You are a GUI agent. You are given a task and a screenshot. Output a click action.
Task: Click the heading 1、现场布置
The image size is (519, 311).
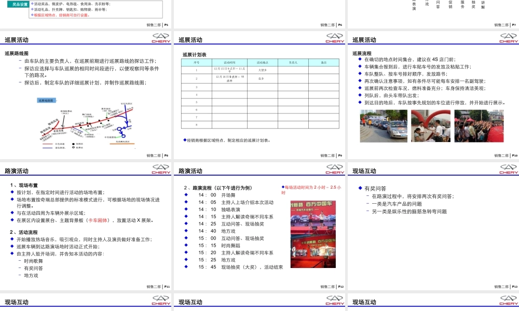(24, 186)
